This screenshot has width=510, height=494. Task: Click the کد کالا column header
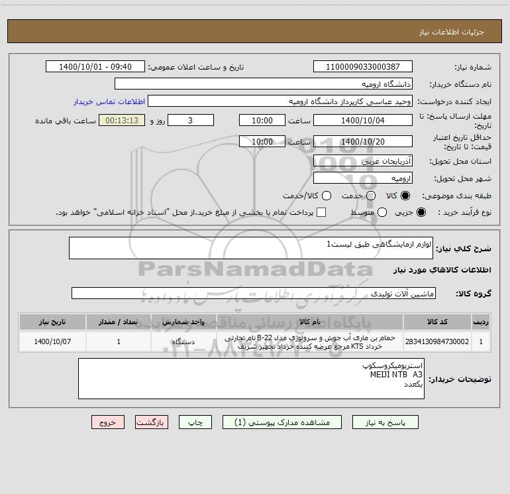[437, 322]
